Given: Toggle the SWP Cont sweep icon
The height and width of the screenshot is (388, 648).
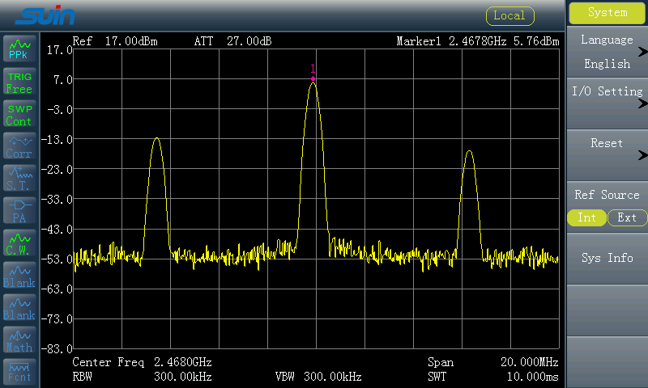Looking at the screenshot, I should tap(19, 115).
